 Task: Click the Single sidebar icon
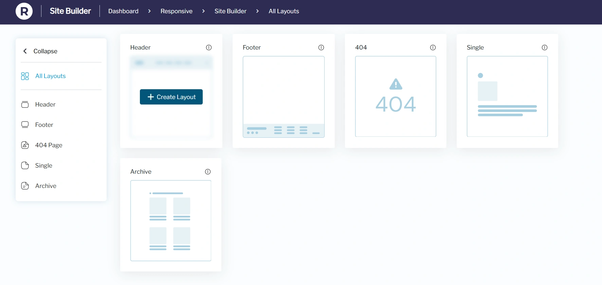25,166
